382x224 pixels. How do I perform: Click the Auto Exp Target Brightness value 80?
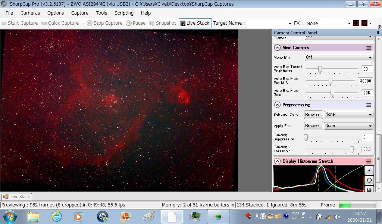[x=366, y=69]
